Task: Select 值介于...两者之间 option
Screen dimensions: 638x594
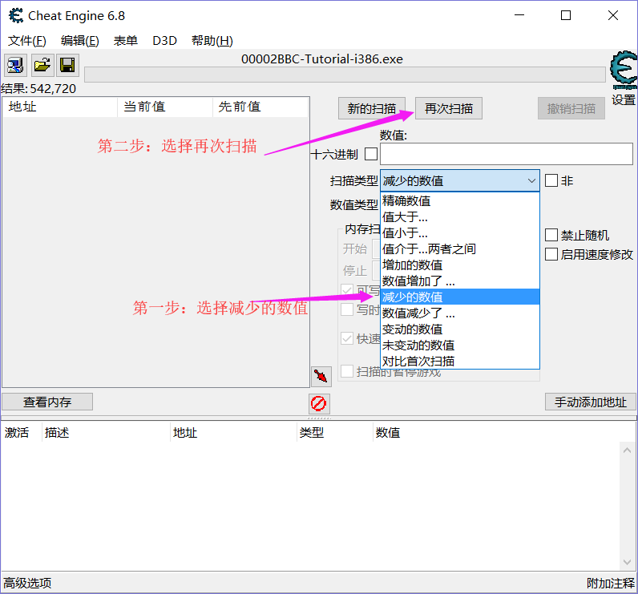Action: (x=460, y=249)
